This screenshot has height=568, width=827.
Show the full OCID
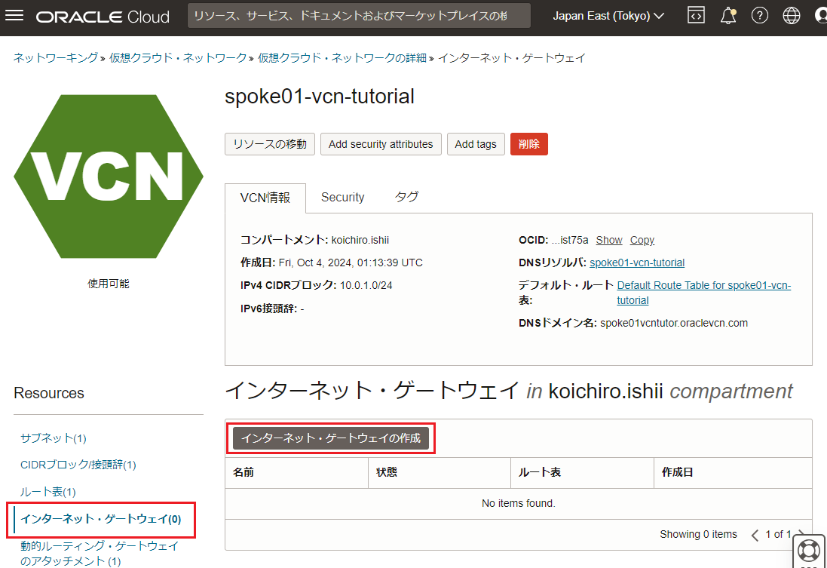tap(608, 240)
